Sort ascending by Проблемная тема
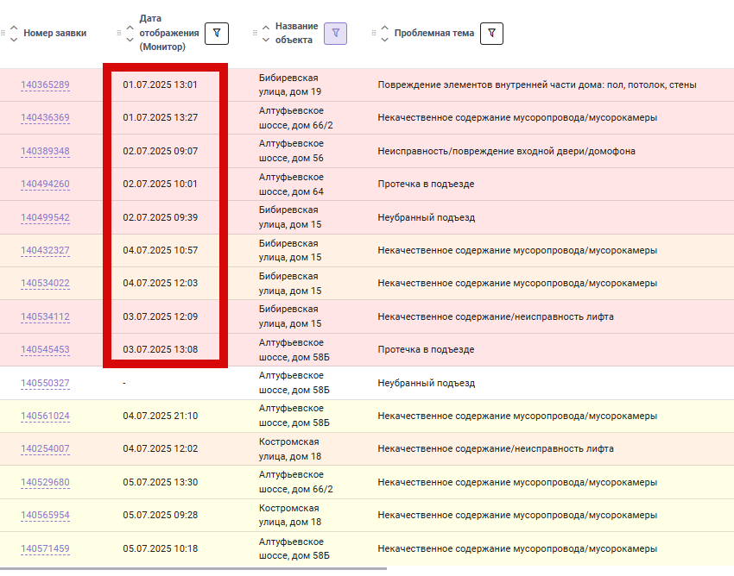The width and height of the screenshot is (734, 576). [385, 28]
